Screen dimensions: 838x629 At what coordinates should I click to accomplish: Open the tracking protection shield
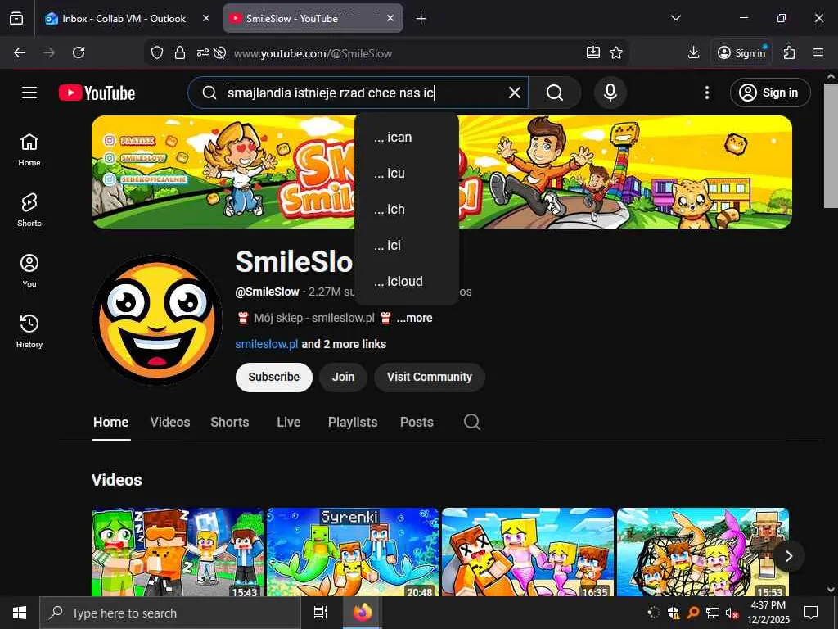156,52
